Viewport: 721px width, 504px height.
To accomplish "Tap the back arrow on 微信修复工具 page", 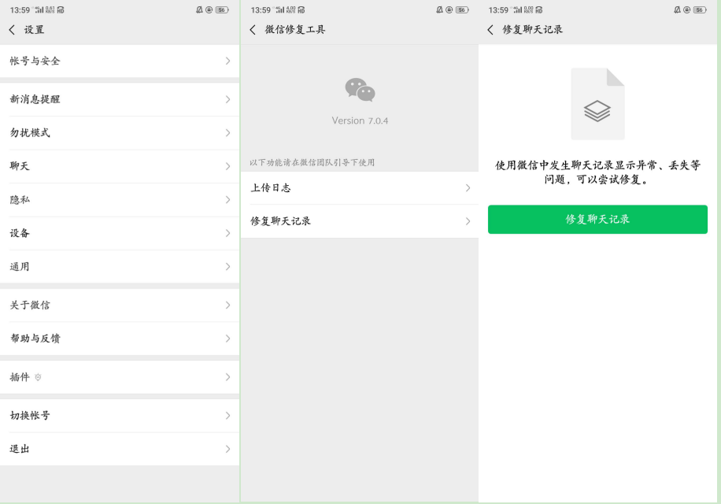I will click(x=252, y=29).
